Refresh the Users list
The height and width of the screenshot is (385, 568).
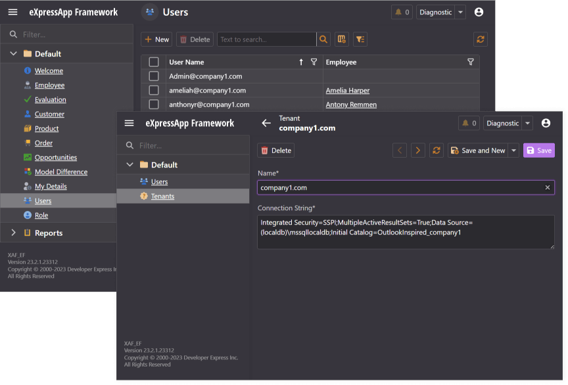coord(481,39)
